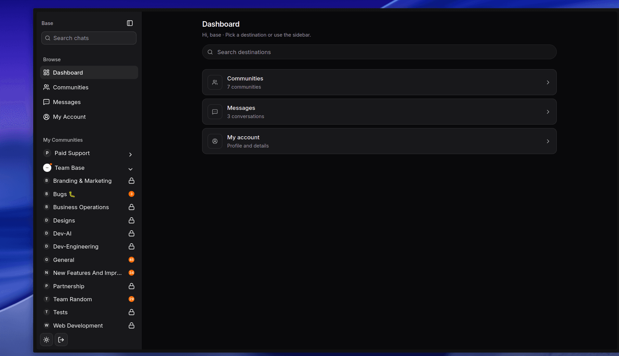Click the lock icon beside Business Operations

[x=131, y=207]
